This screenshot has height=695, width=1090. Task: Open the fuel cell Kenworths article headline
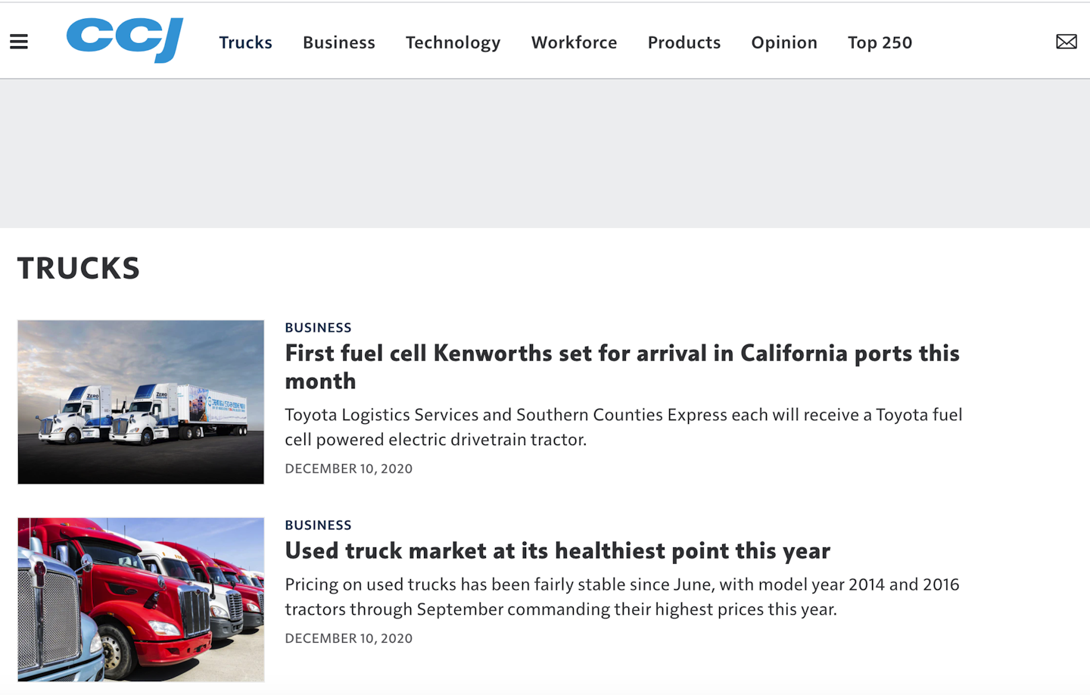point(622,366)
